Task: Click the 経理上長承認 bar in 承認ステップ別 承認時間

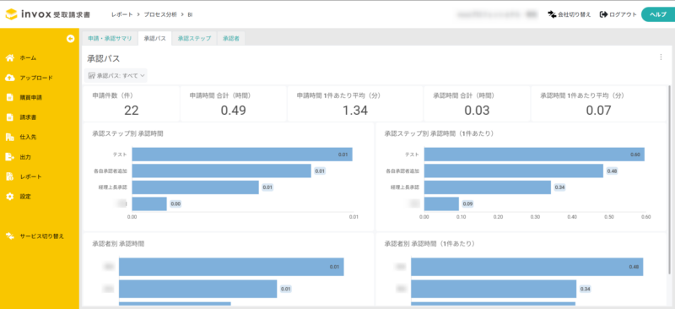Action: (x=196, y=187)
